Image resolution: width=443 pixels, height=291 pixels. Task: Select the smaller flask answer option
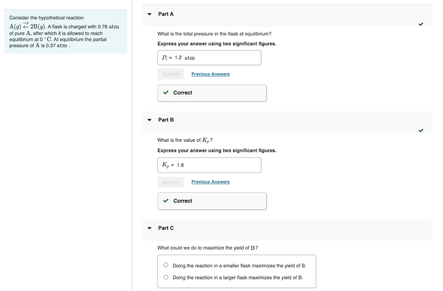[166, 265]
